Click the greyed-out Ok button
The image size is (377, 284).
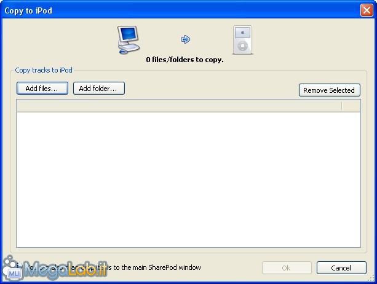pyautogui.click(x=287, y=267)
